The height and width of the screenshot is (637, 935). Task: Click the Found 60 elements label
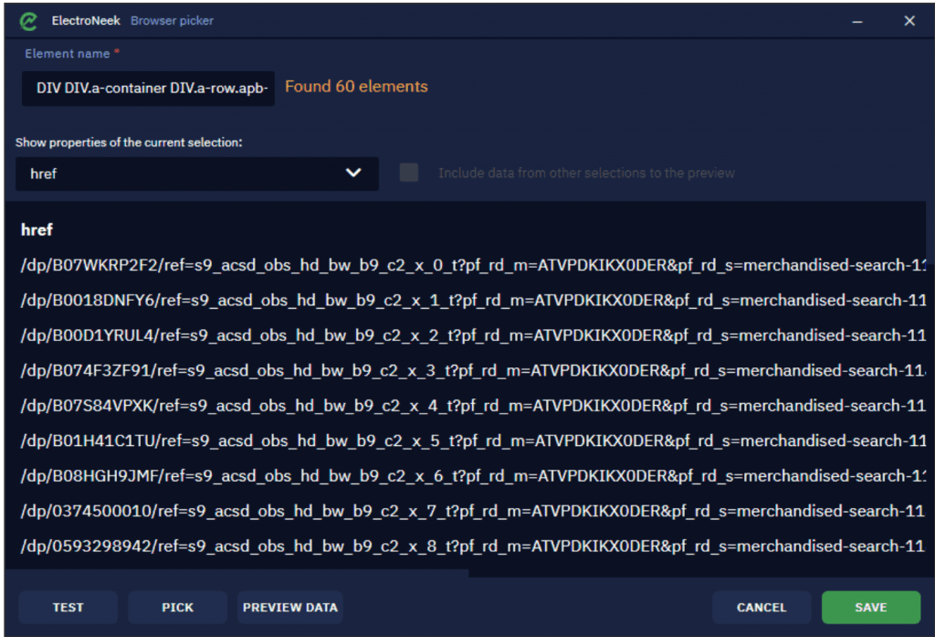tap(357, 87)
